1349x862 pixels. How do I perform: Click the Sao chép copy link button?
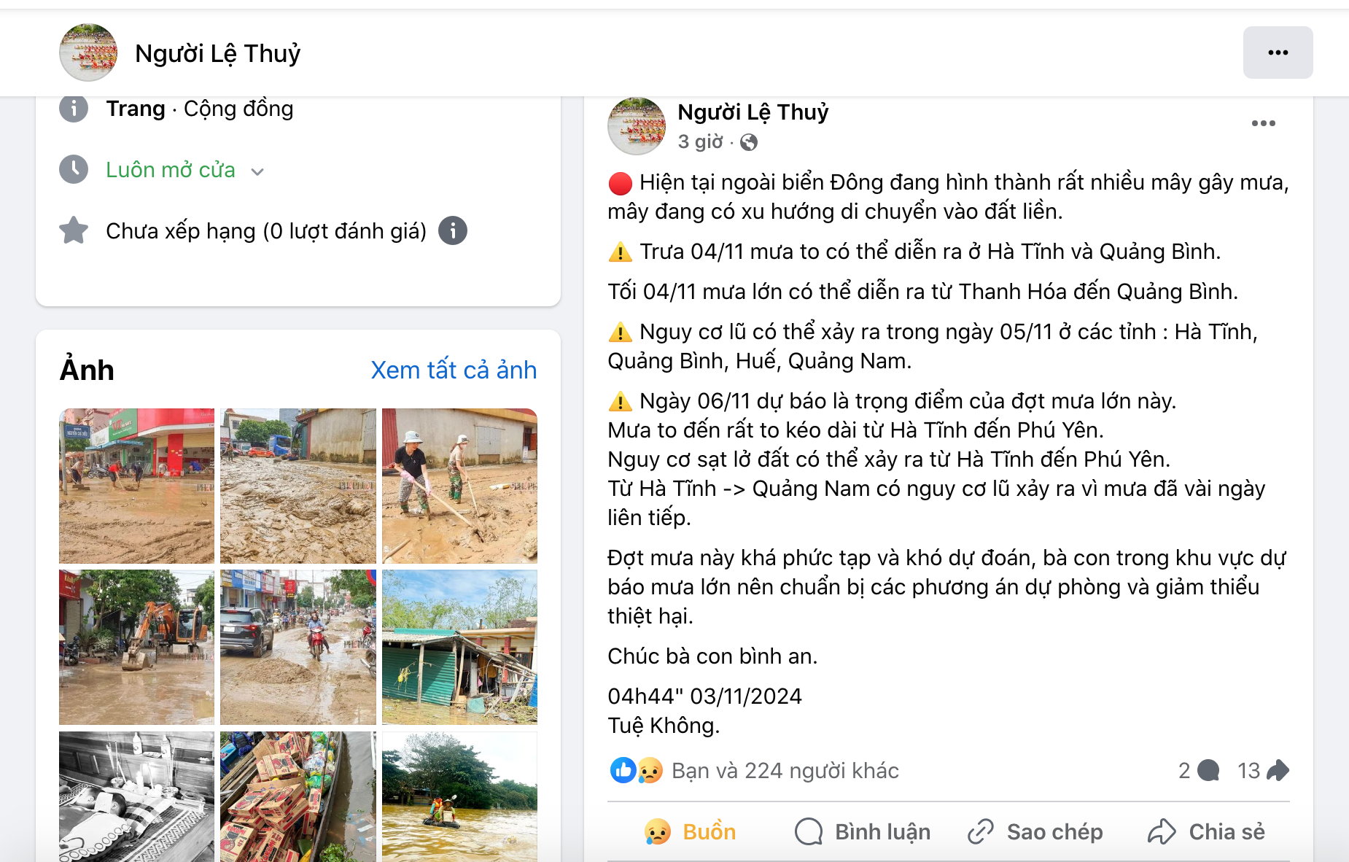click(1035, 831)
